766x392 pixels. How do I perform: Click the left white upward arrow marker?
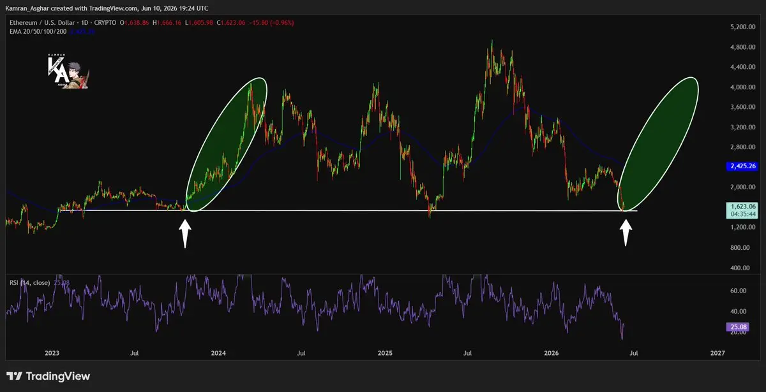pyautogui.click(x=185, y=233)
